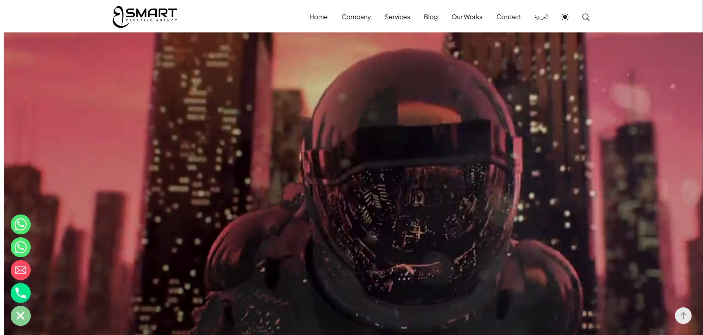Screen dimensions: 703x335
Task: Open the search magnifier icon
Action: pos(586,17)
